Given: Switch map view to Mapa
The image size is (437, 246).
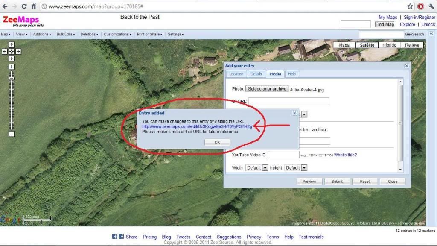Looking at the screenshot, I should point(344,45).
